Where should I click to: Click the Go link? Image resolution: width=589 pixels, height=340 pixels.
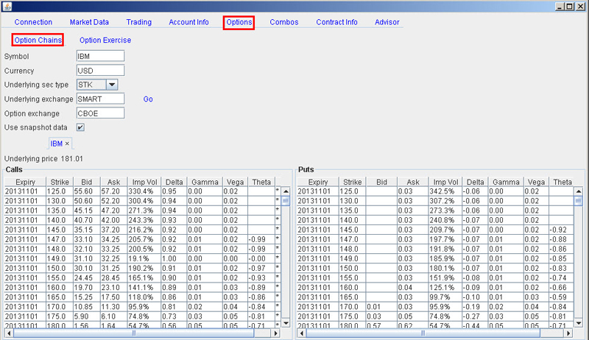pyautogui.click(x=148, y=99)
